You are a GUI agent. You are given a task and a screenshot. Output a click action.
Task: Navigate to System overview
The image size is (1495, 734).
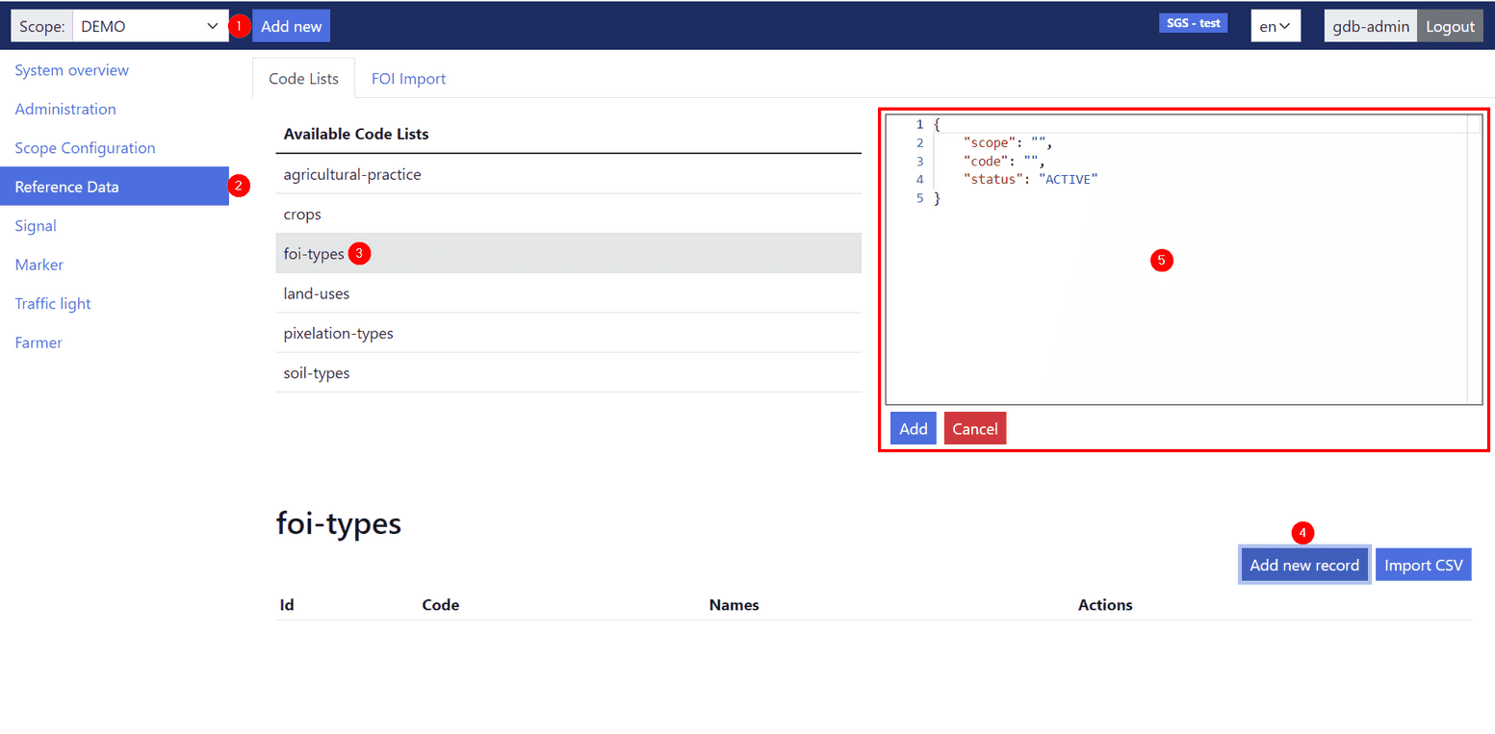[x=71, y=70]
